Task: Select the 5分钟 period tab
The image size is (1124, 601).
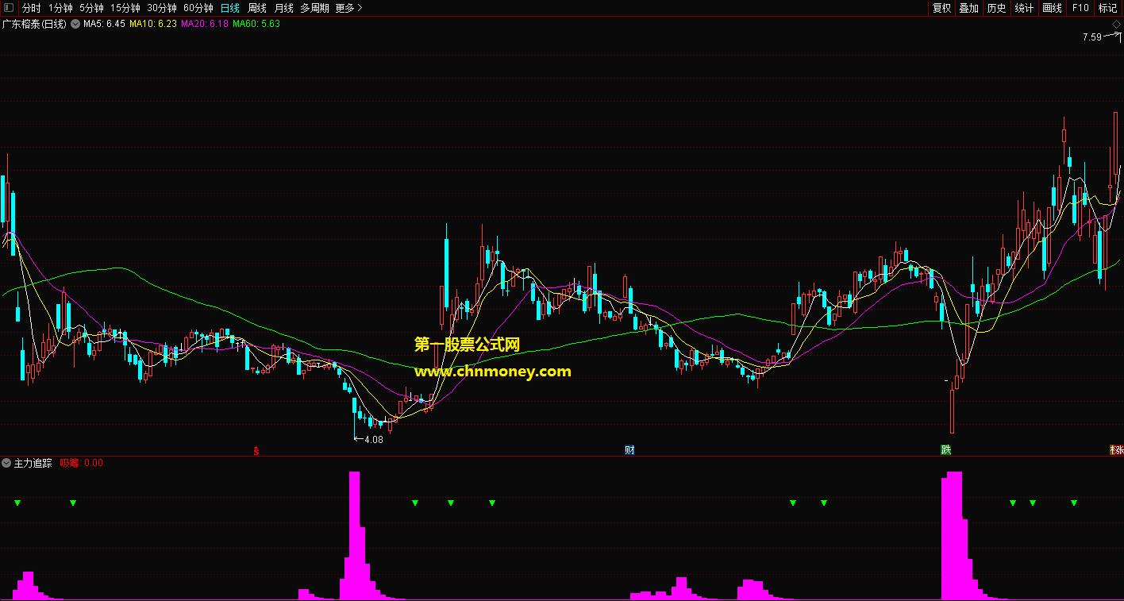Action: point(91,8)
